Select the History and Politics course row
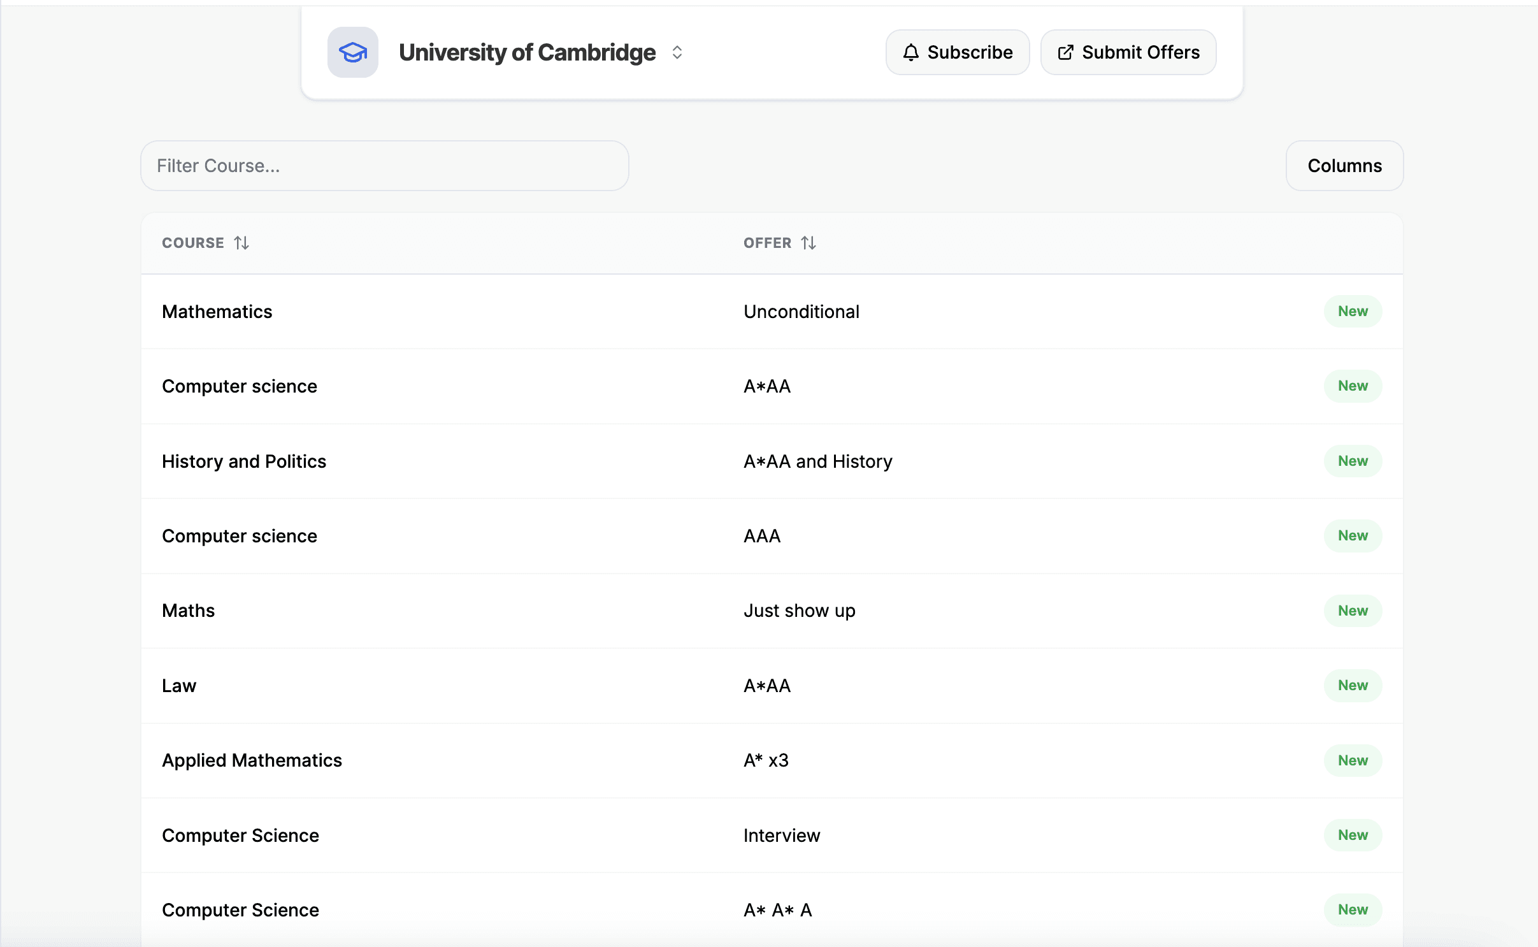Screen dimensions: 1538x947 click(244, 461)
